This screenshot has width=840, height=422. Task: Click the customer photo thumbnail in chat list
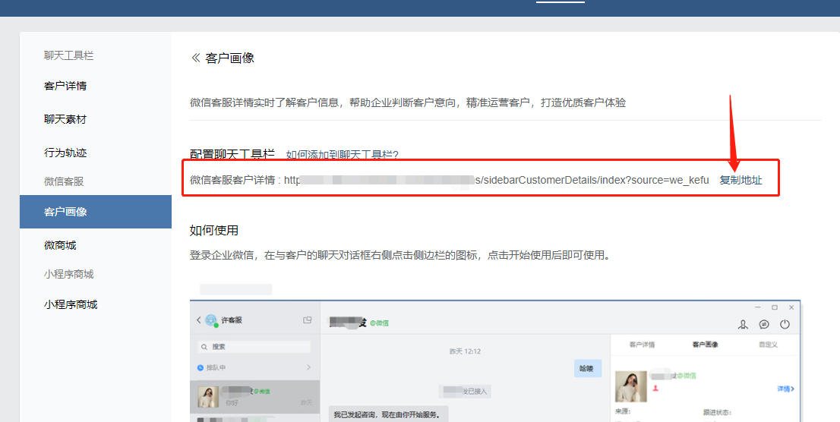pyautogui.click(x=209, y=396)
